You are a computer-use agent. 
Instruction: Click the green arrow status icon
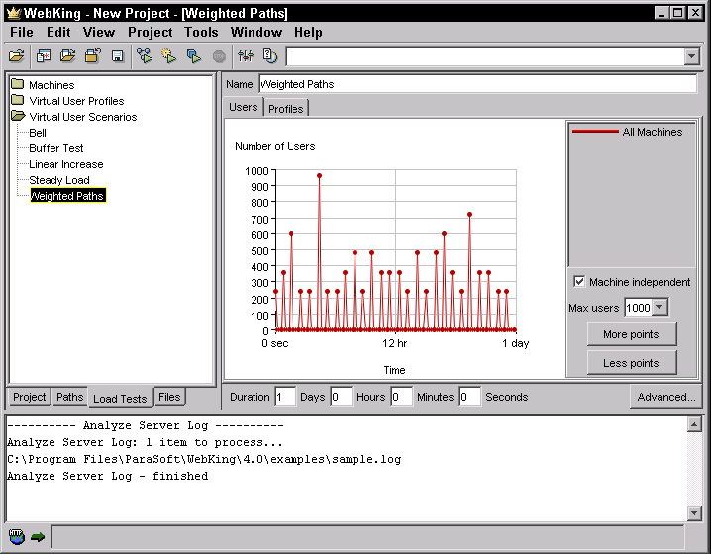pyautogui.click(x=38, y=537)
